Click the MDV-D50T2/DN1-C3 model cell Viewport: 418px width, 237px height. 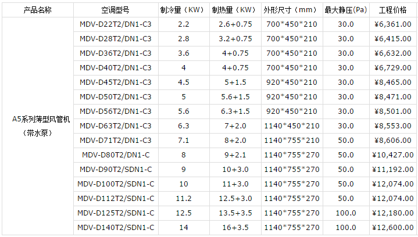pyautogui.click(x=115, y=96)
